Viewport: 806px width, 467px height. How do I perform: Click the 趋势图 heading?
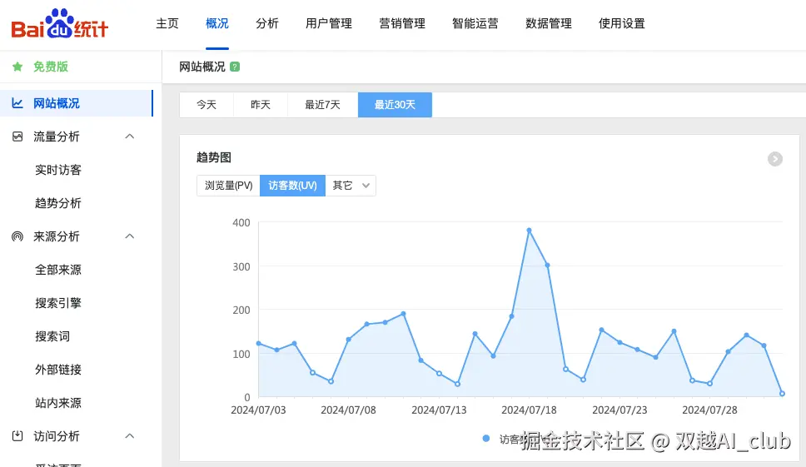pyautogui.click(x=214, y=157)
